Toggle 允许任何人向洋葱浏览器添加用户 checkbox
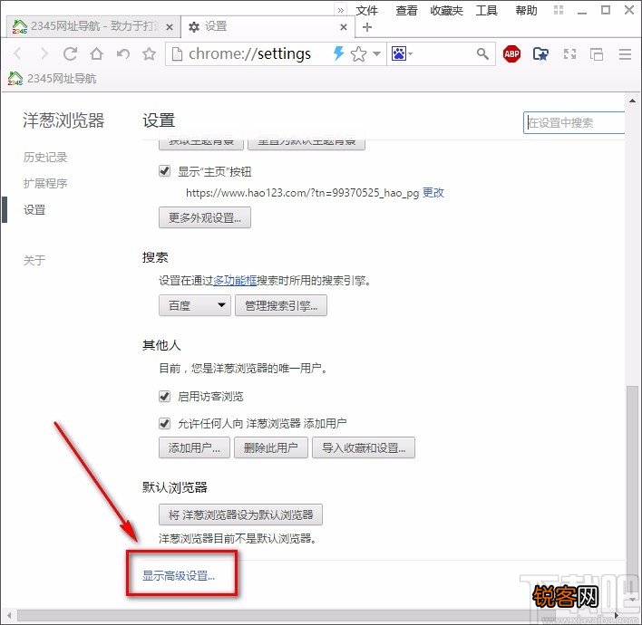This screenshot has width=642, height=625. point(165,423)
